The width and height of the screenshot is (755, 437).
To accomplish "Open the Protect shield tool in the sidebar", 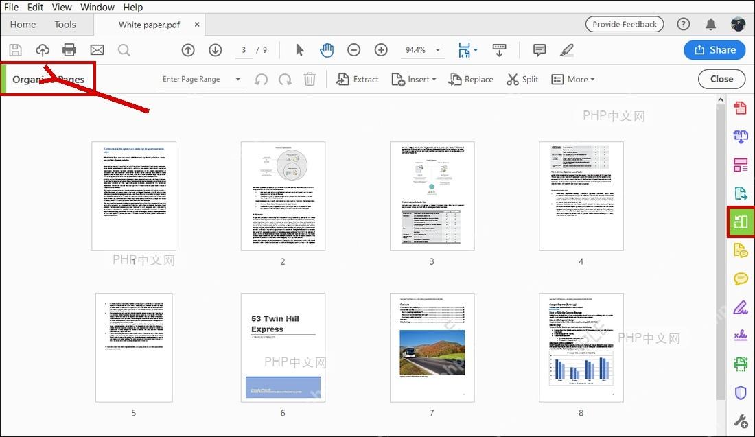I will click(741, 392).
